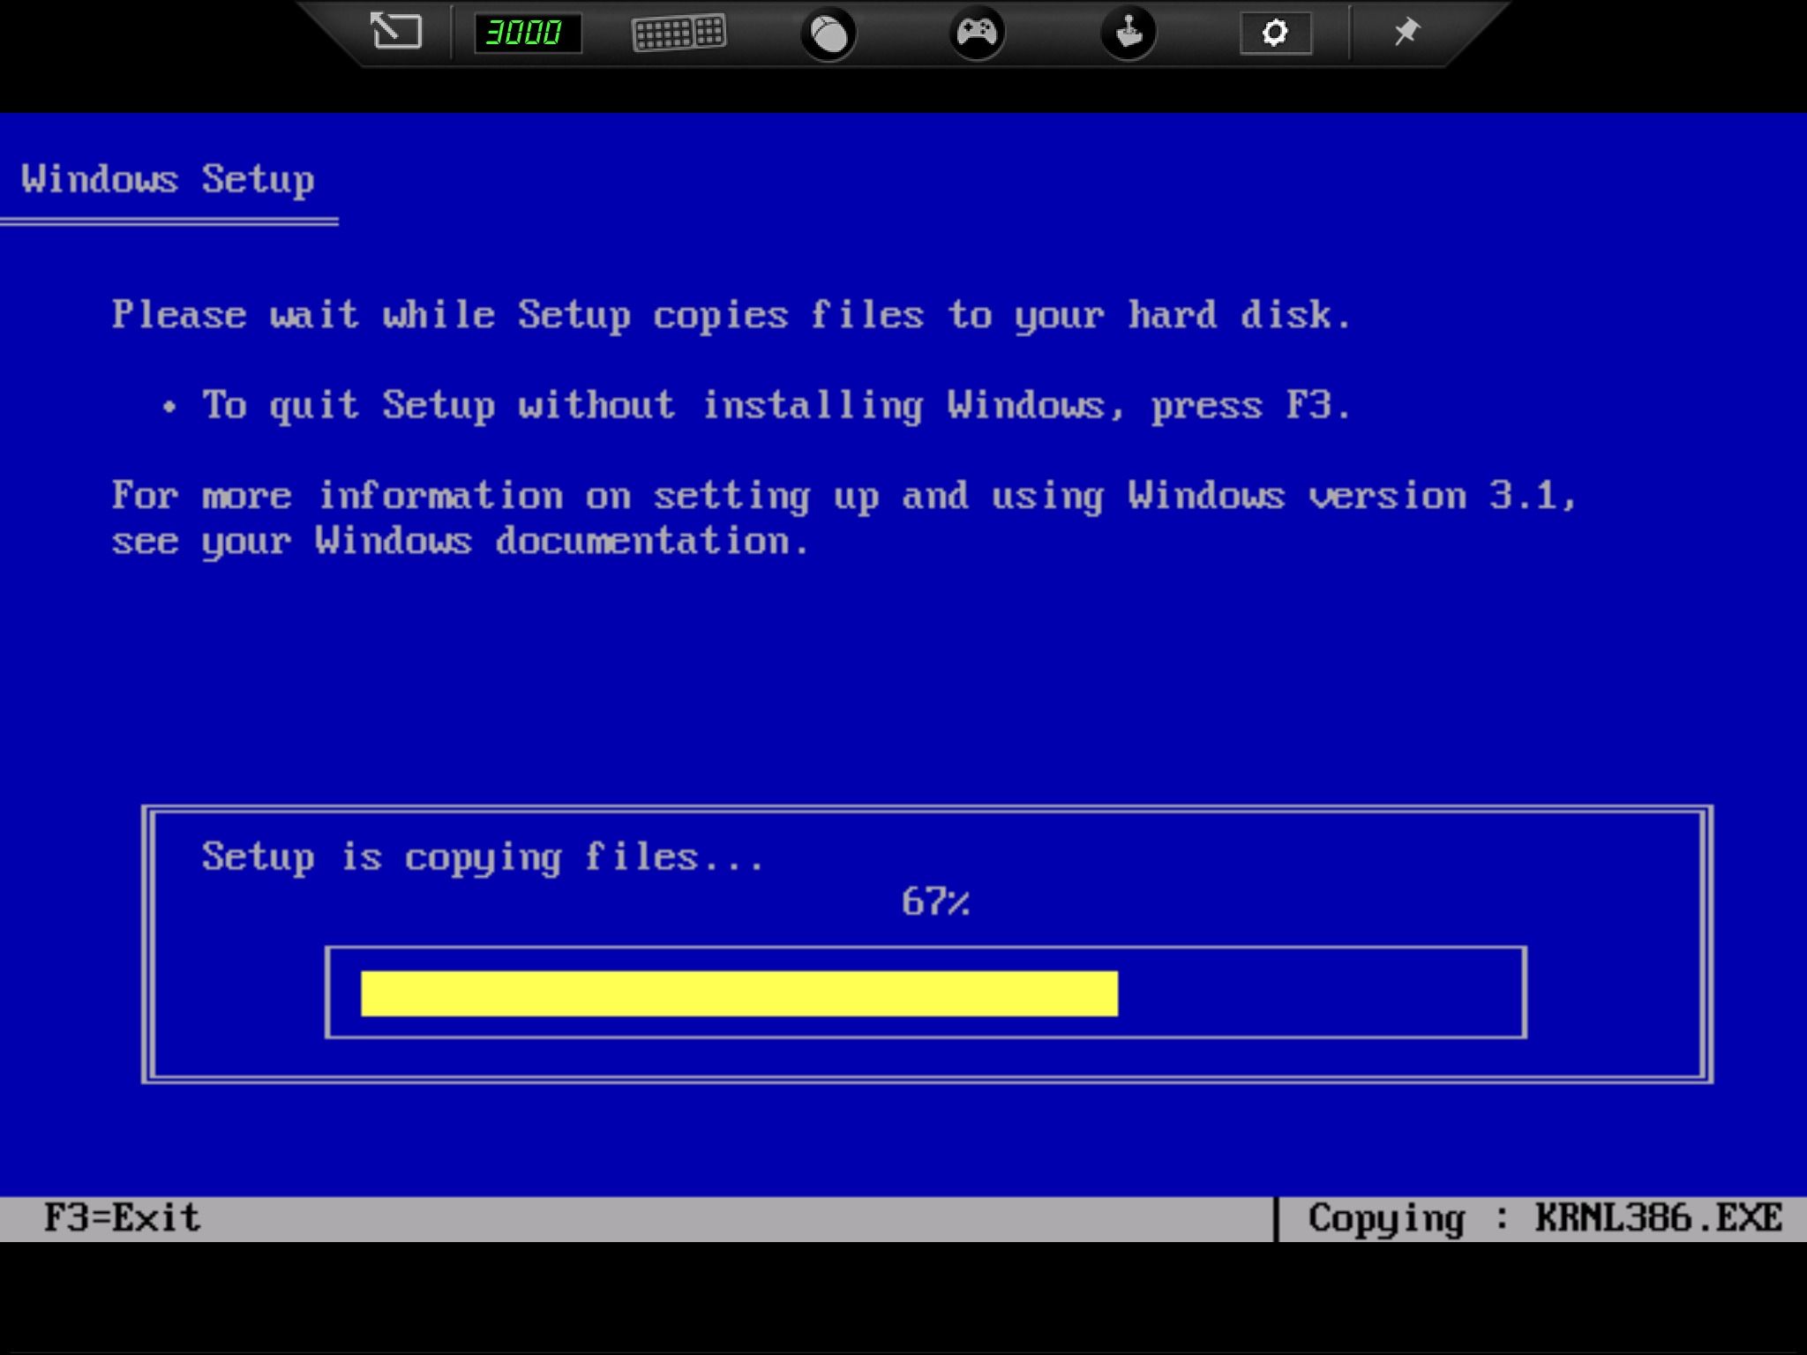Click the screen resize arrow icon
Image resolution: width=1807 pixels, height=1355 pixels.
pyautogui.click(x=394, y=31)
